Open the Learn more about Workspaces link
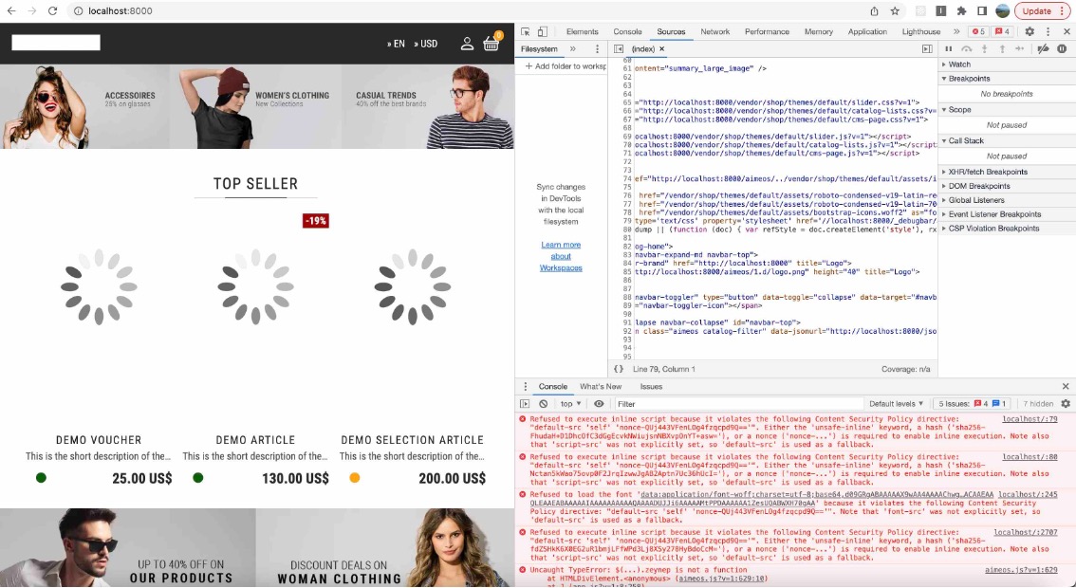This screenshot has height=588, width=1076. click(x=561, y=256)
